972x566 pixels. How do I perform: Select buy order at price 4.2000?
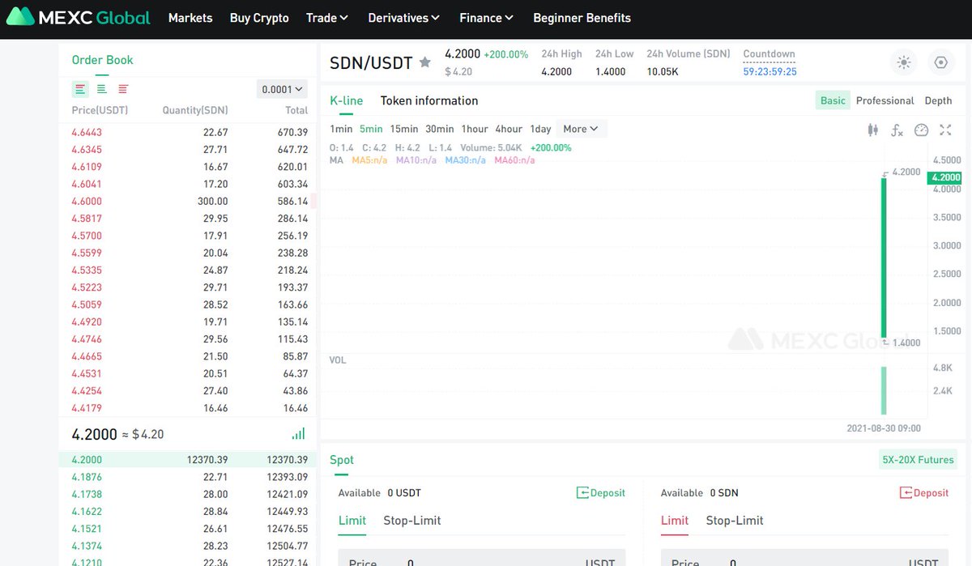[188, 460]
